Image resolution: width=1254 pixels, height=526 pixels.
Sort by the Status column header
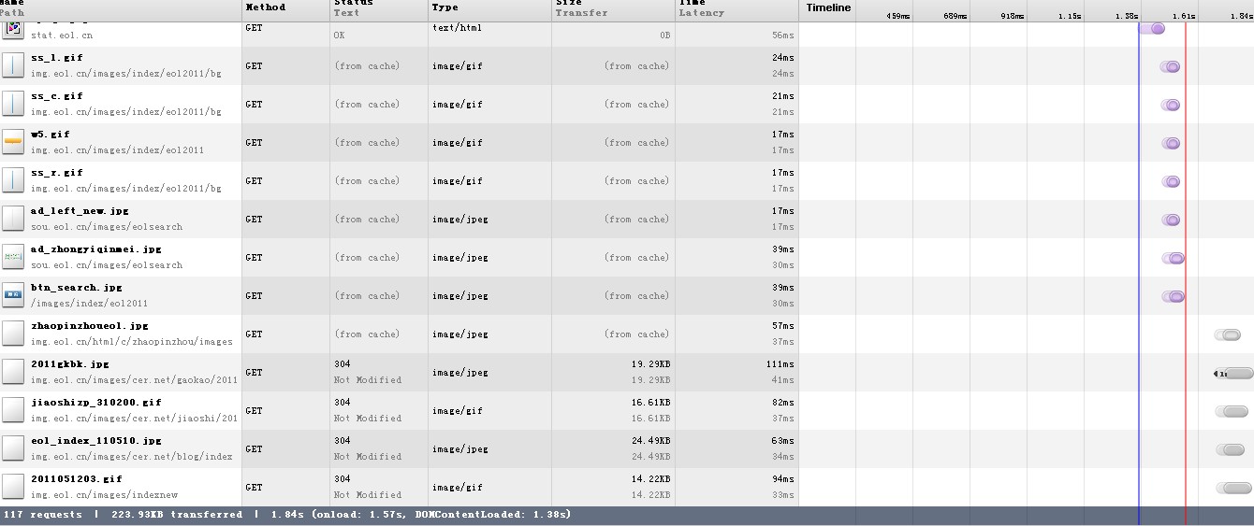[x=379, y=10]
